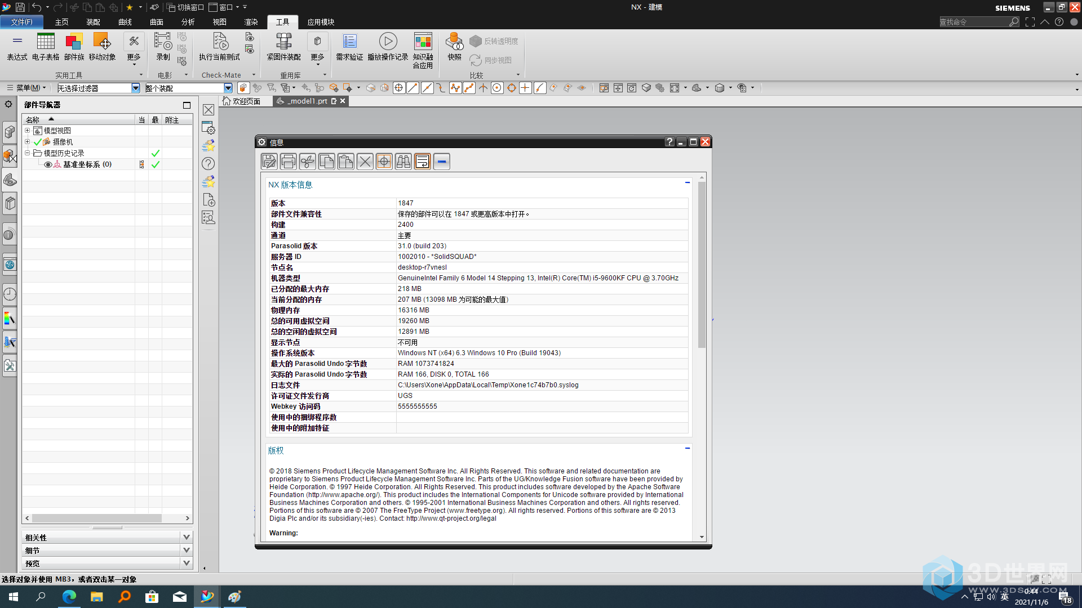Run Check-Mate current tests (执行当前测试)
The height and width of the screenshot is (608, 1082).
(x=219, y=47)
